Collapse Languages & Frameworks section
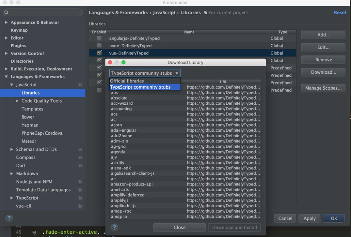The image size is (351, 237). click(6, 77)
